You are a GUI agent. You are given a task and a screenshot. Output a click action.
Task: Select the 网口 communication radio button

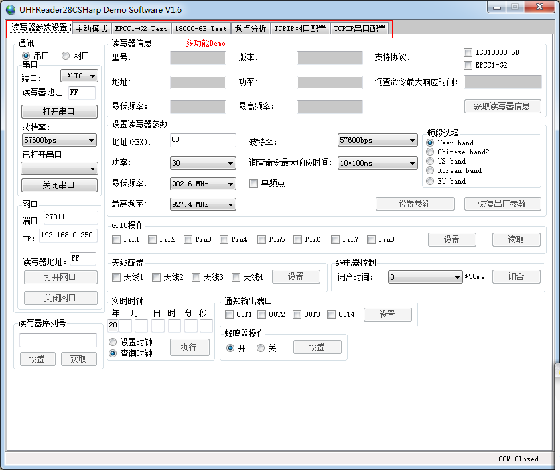click(x=66, y=56)
